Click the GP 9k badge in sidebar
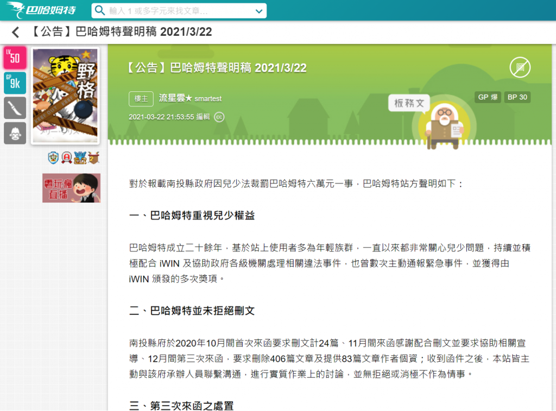This screenshot has height=411, width=556. 15,83
